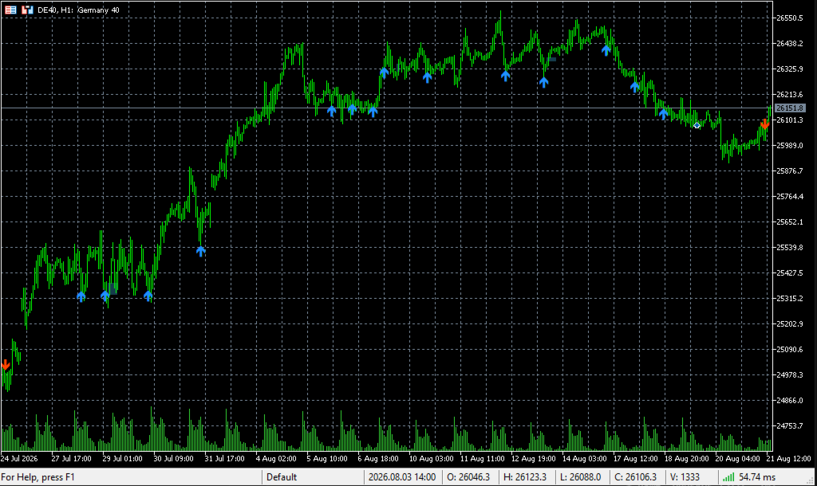Click the 11 Aug 11:00 time axis label
Screen dimensions: 817x486
[x=483, y=459]
